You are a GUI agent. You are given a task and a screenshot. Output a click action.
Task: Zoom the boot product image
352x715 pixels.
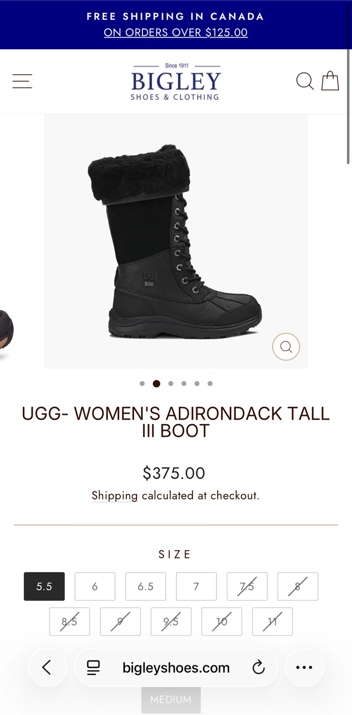coord(286,347)
